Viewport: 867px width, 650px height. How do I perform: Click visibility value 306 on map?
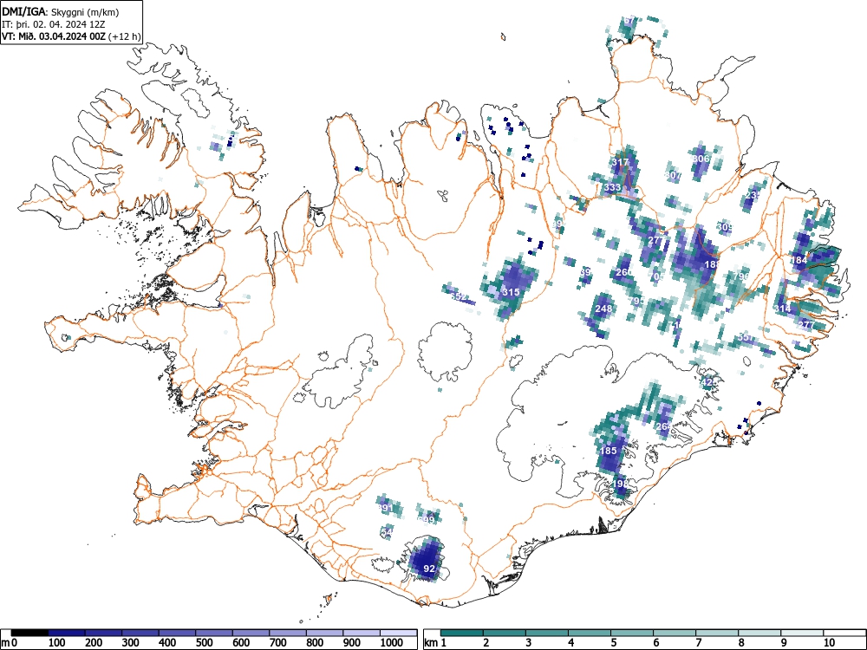pos(701,159)
